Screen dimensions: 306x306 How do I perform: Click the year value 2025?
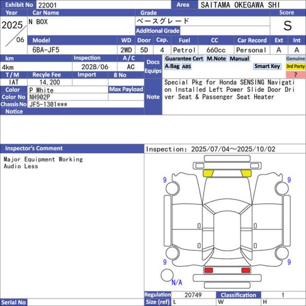12,25
